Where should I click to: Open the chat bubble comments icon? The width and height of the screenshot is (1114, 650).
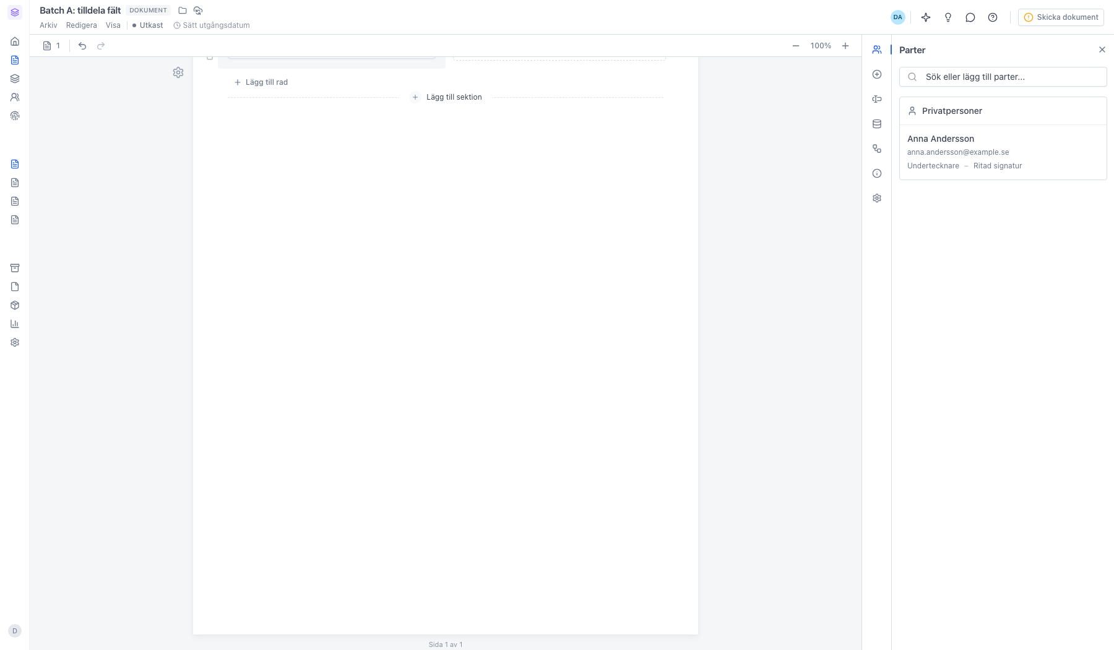point(970,17)
